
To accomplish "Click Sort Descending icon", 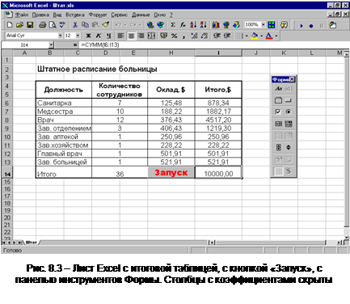I will pos(203,25).
